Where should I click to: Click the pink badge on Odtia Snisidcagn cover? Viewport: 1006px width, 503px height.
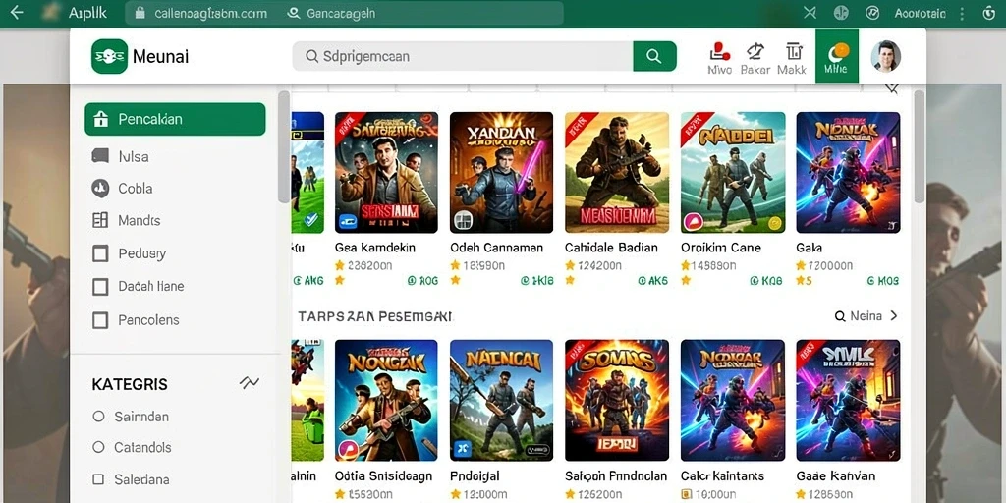[x=349, y=450]
